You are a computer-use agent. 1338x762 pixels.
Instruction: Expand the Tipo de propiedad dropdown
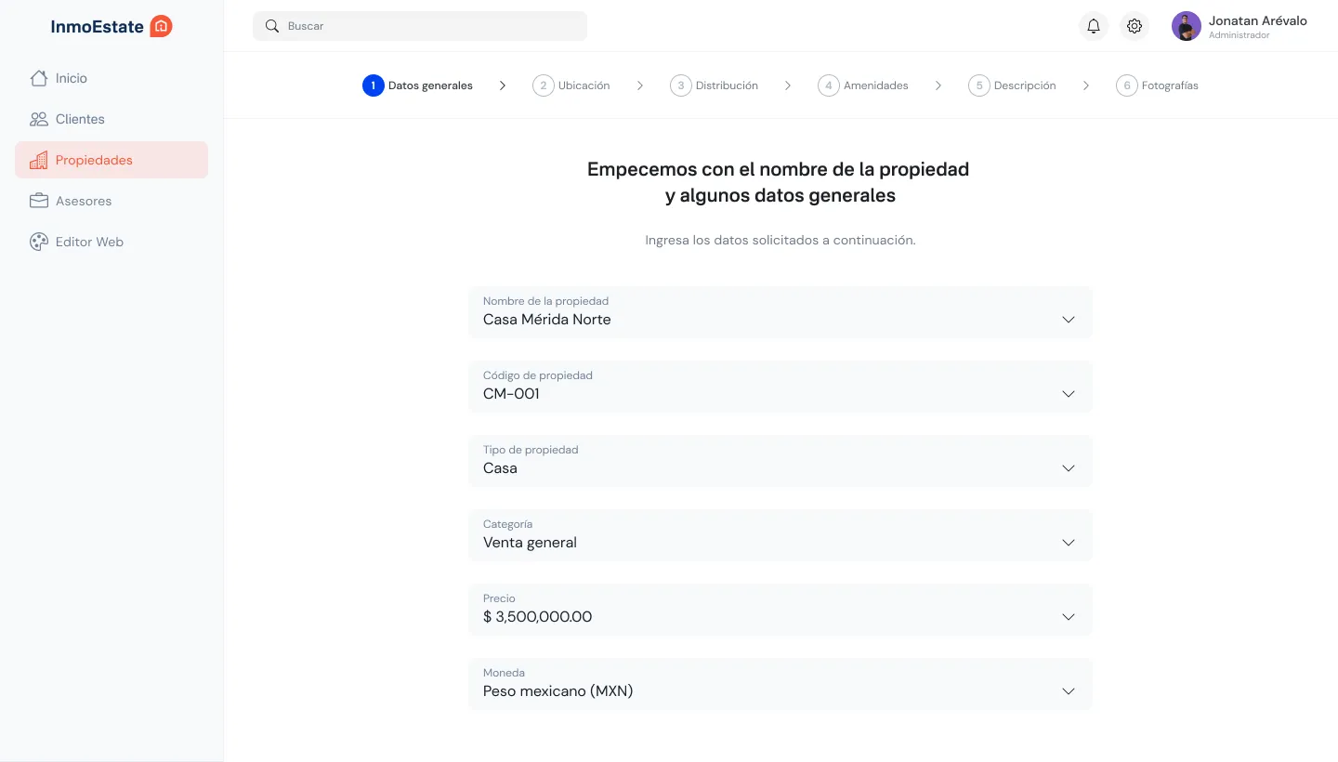click(1068, 468)
